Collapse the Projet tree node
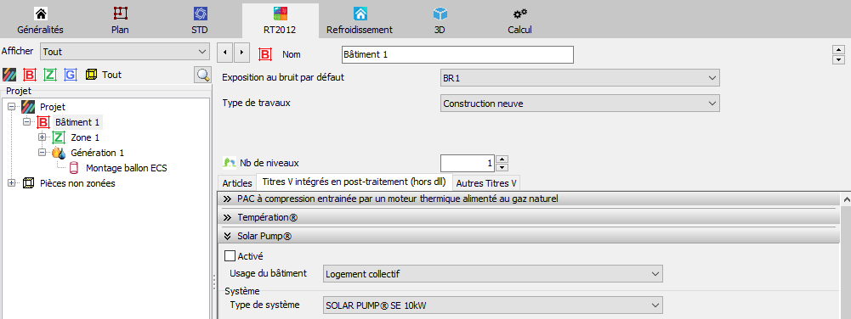851x319 pixels. (12, 107)
